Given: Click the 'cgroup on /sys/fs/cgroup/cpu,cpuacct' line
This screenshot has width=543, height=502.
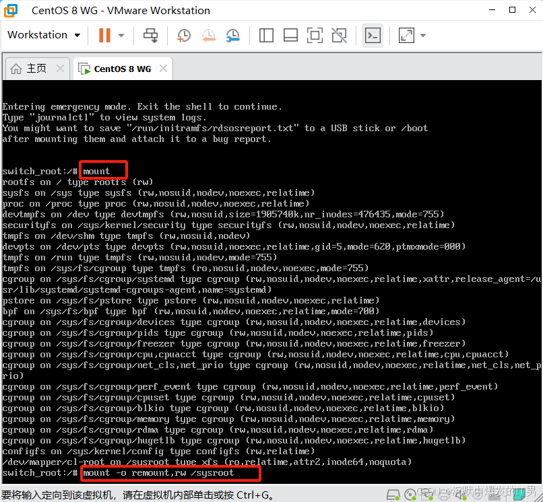Looking at the screenshot, I should click(255, 354).
